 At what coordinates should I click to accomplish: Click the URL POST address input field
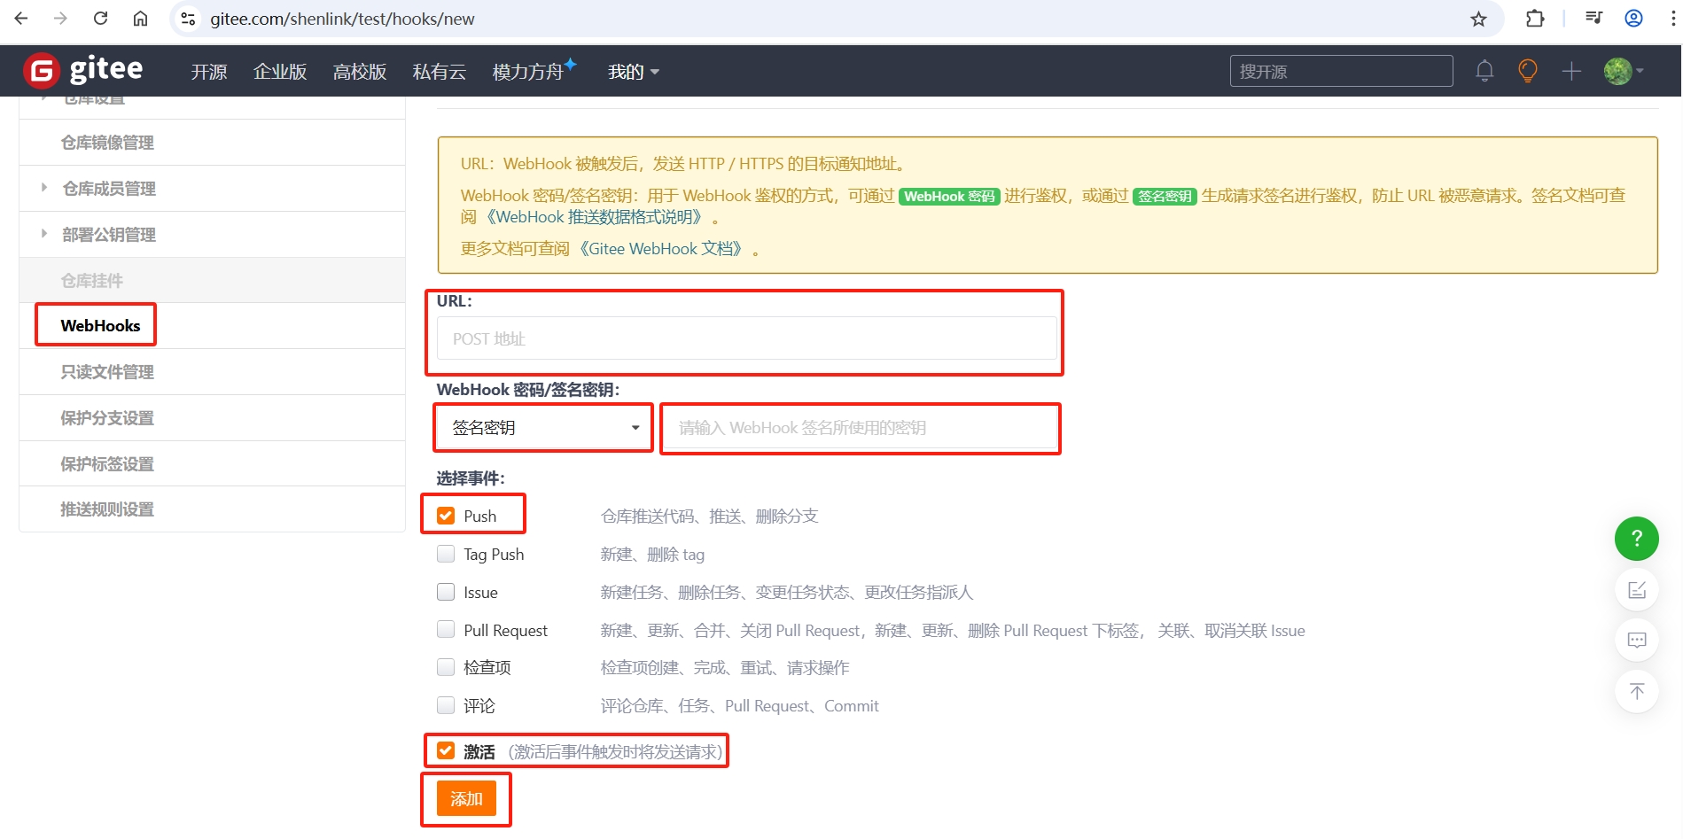744,338
